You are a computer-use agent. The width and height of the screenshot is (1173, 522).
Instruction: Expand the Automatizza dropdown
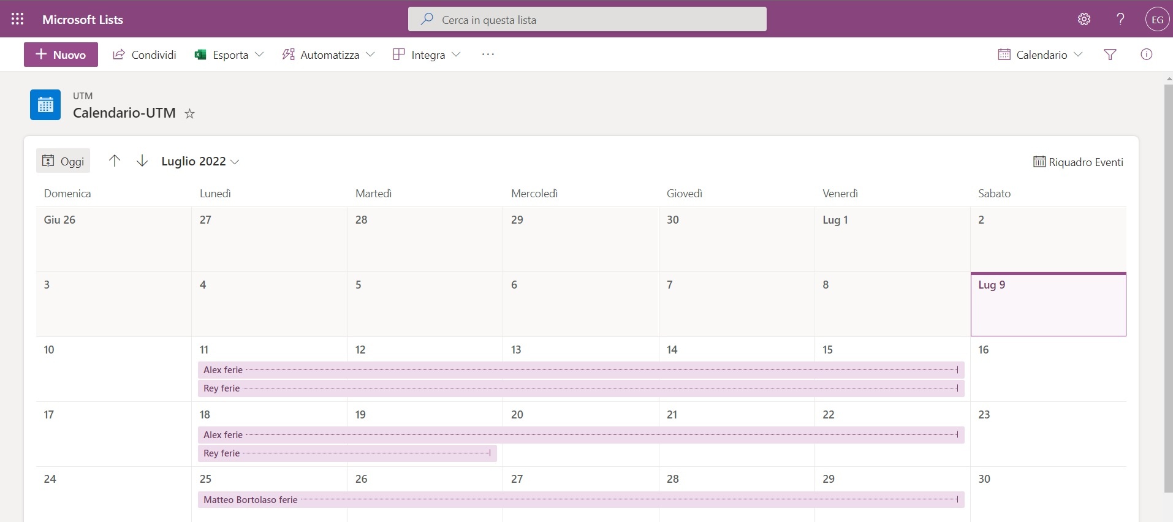coord(328,55)
